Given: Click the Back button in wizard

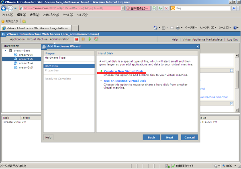Looking at the screenshot, I should point(151,137).
